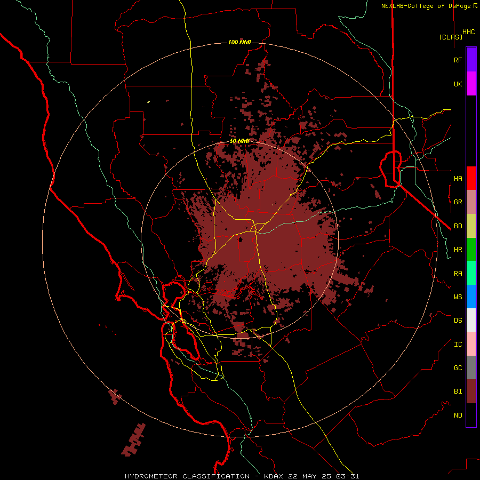Click the 100 NMI range ring label

(x=239, y=42)
